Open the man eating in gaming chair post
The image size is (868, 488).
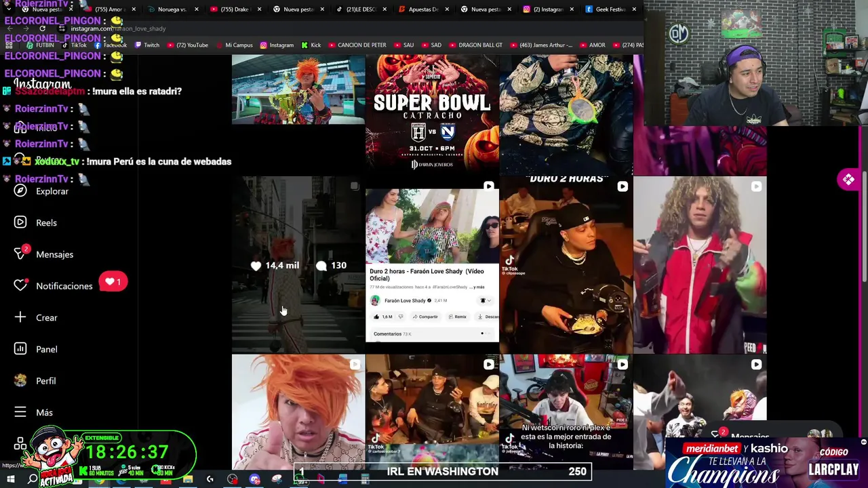click(566, 265)
